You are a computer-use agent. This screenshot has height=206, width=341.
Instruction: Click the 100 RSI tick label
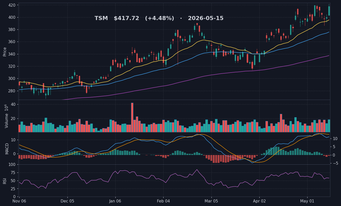12,164
